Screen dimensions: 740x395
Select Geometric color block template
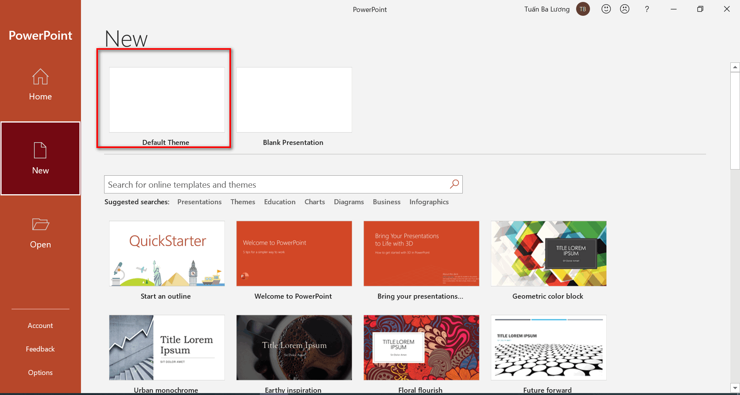point(548,253)
